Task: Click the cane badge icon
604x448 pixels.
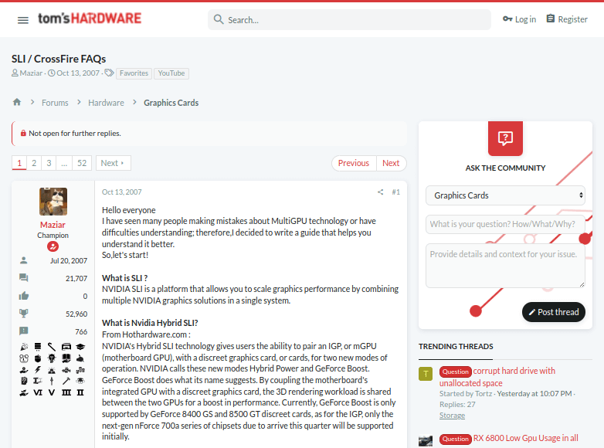Action: 52,347
